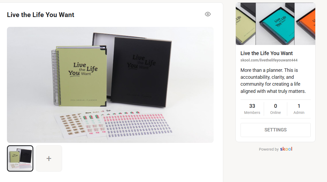Open the skool.com/livethelifeyouwant444 link
Screen dimensions: 327x182
point(269,60)
